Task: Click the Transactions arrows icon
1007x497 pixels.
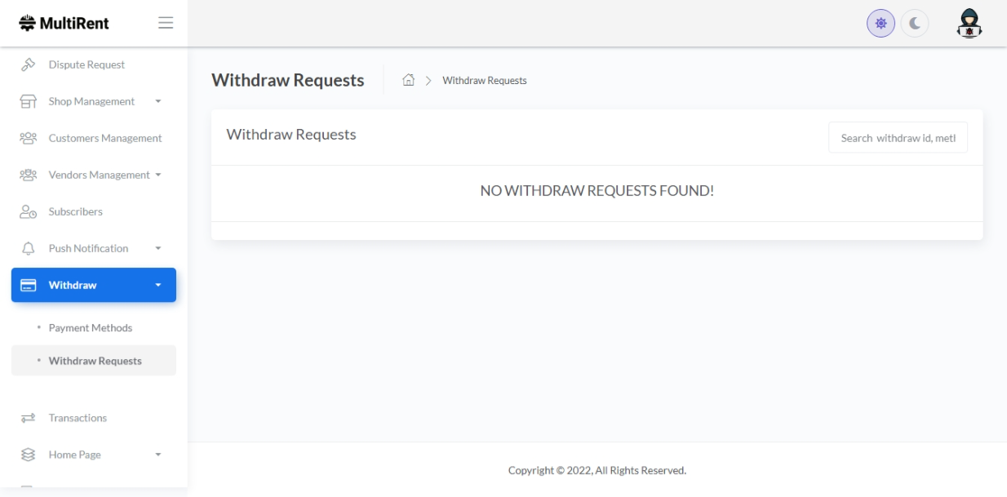Action: coord(28,418)
